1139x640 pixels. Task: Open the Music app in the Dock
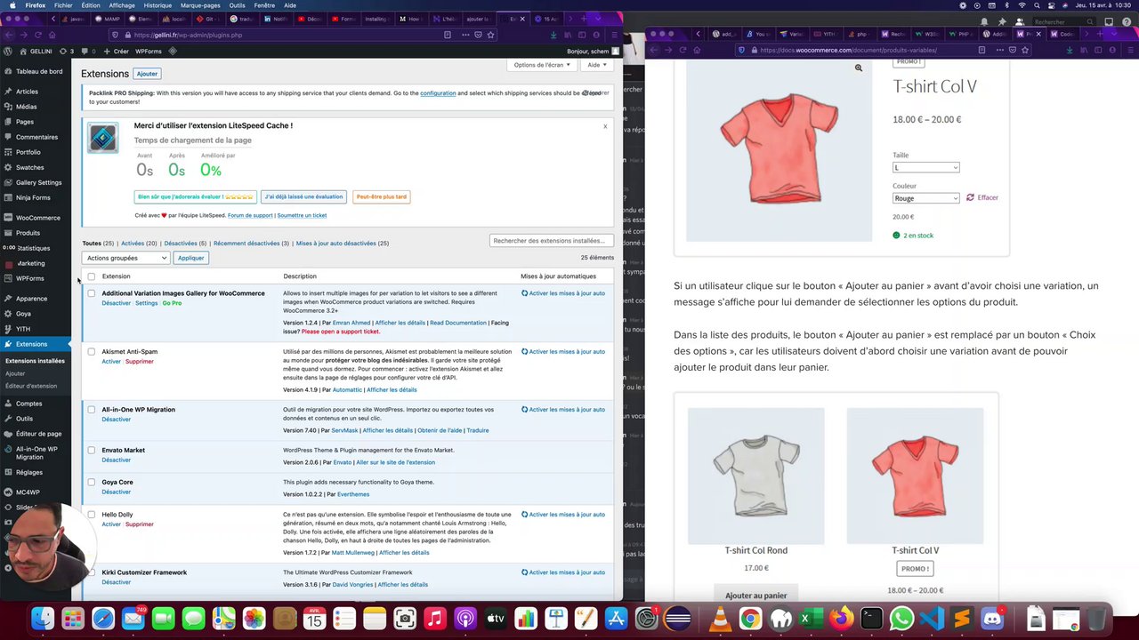pos(435,619)
